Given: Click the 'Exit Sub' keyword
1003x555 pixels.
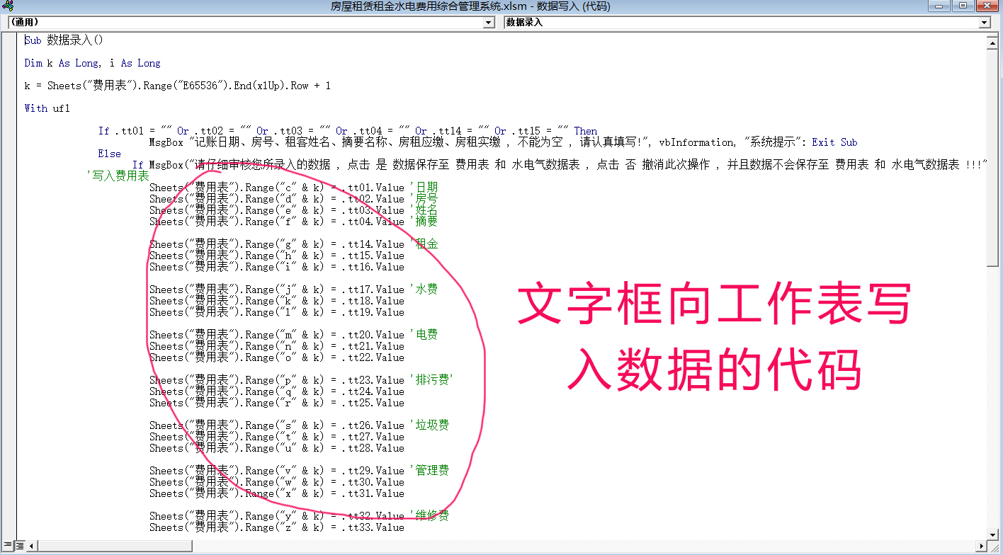Looking at the screenshot, I should click(x=835, y=142).
